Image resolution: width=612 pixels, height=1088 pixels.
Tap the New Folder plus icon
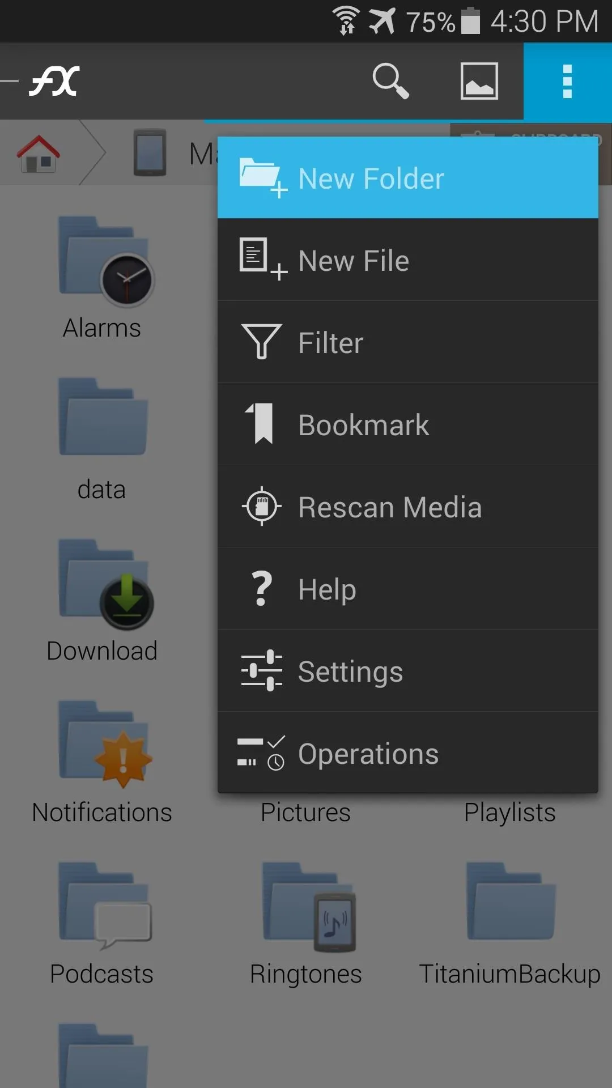263,178
